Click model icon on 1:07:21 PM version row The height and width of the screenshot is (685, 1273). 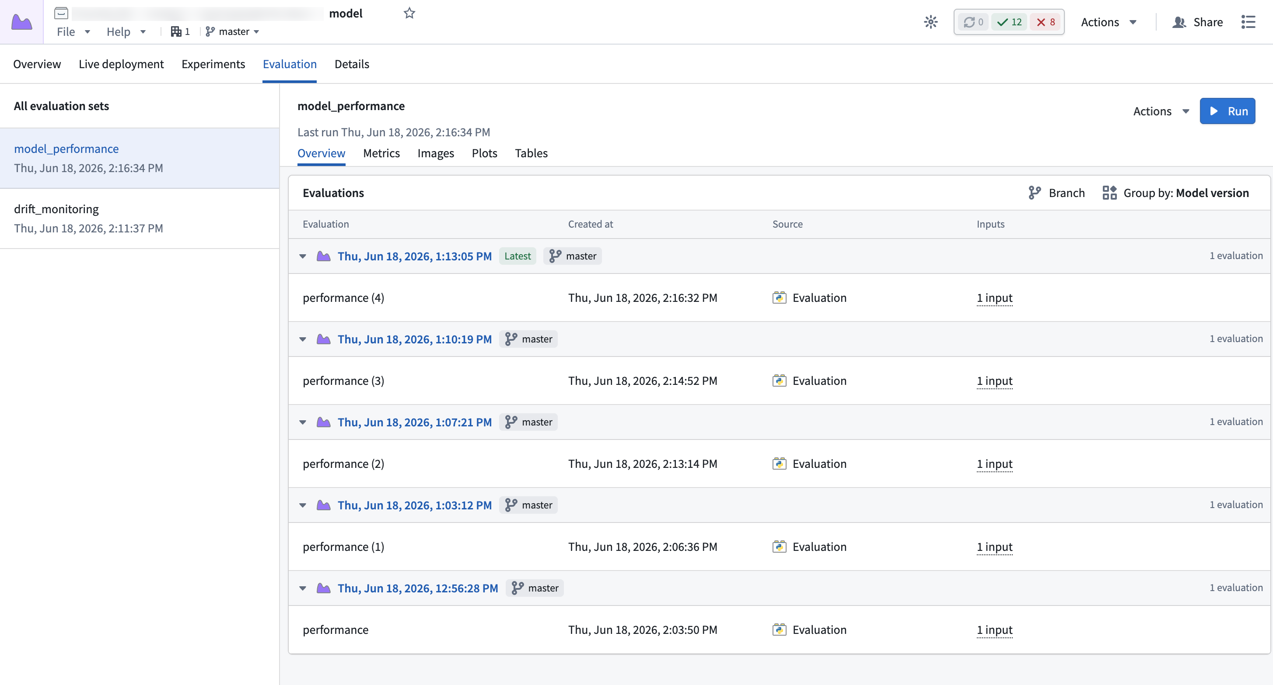(x=324, y=422)
